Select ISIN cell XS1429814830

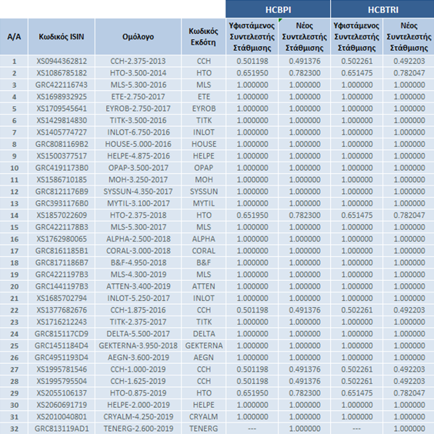pos(62,120)
